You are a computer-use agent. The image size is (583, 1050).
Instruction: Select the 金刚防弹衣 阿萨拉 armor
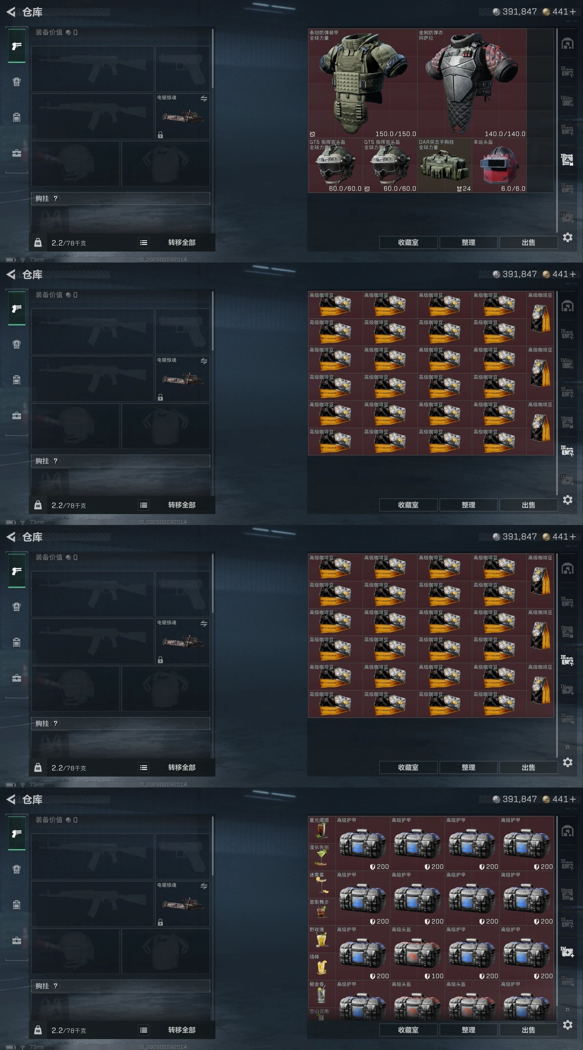coord(472,83)
